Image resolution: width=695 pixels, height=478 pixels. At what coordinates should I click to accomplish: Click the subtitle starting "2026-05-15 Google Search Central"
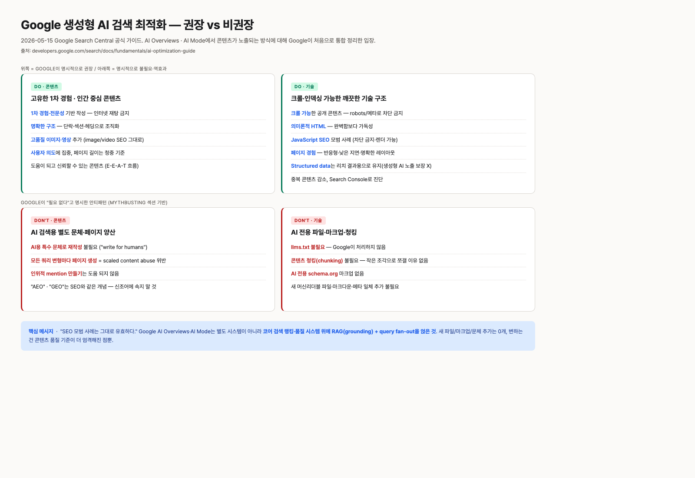click(198, 40)
